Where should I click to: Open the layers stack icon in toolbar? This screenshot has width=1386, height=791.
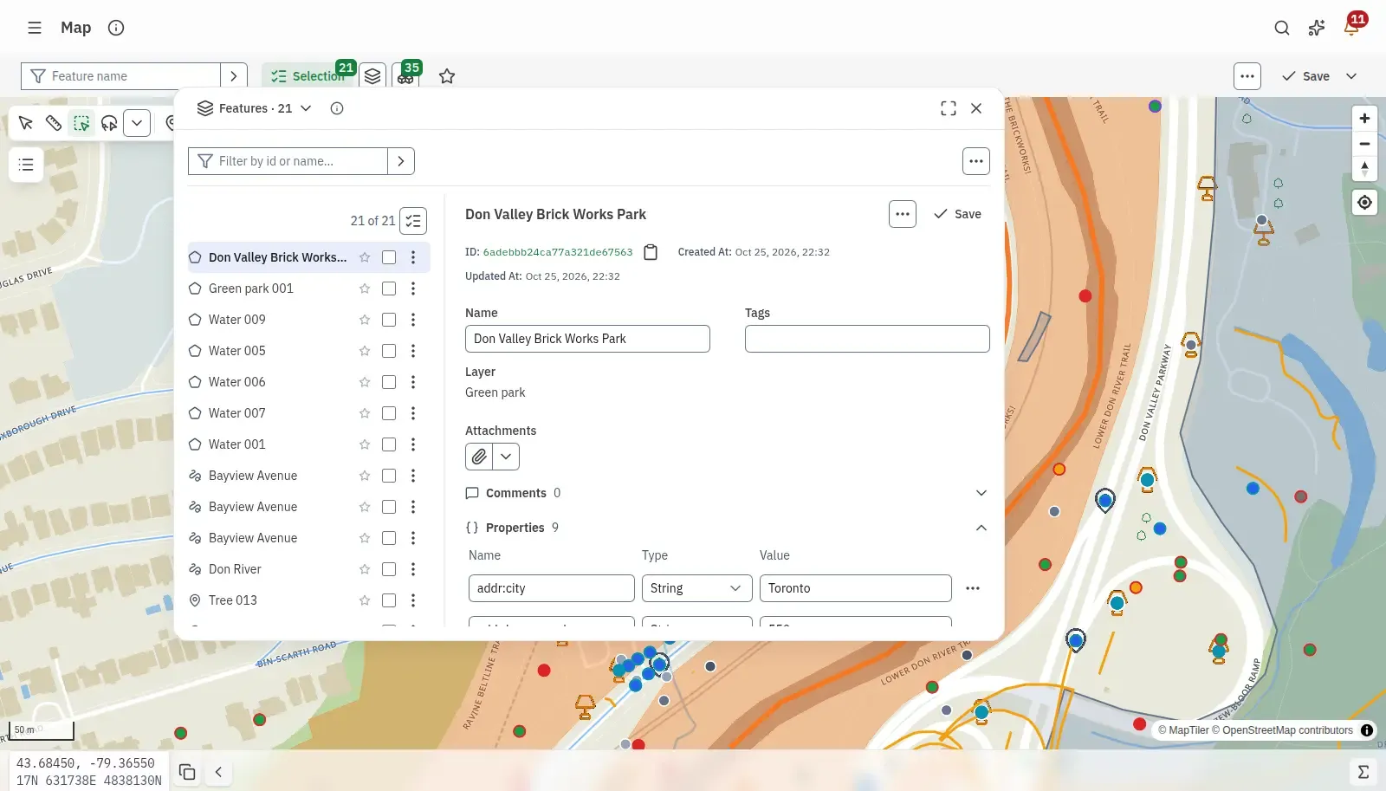tap(372, 76)
